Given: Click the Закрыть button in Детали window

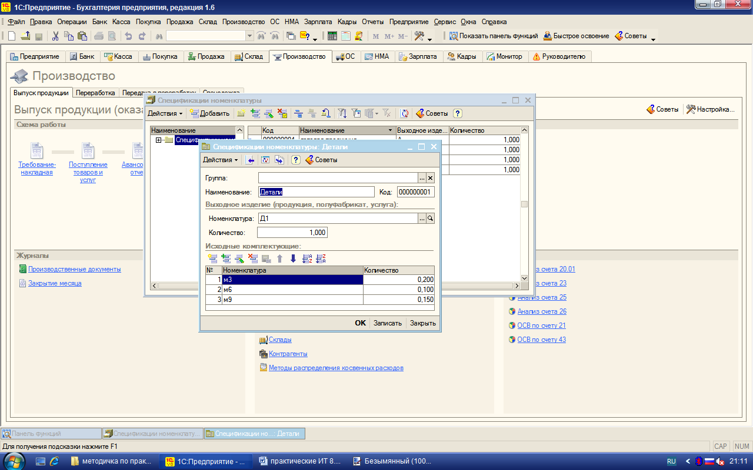Looking at the screenshot, I should coord(423,323).
